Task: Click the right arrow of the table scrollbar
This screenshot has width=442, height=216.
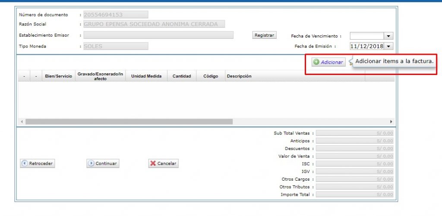Action: point(391,122)
